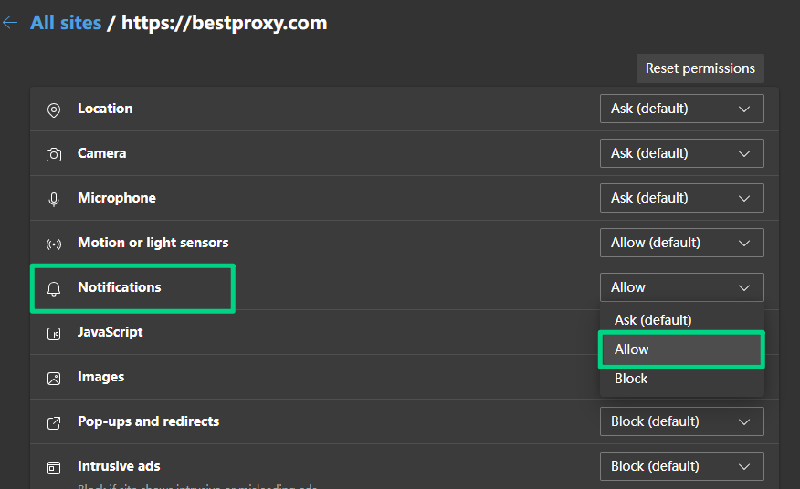Click the Location pin icon
Viewport: 800px width, 489px height.
pyautogui.click(x=54, y=109)
